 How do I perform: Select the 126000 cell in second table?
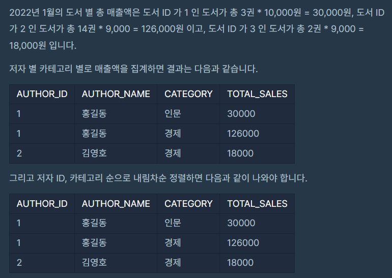(x=257, y=243)
